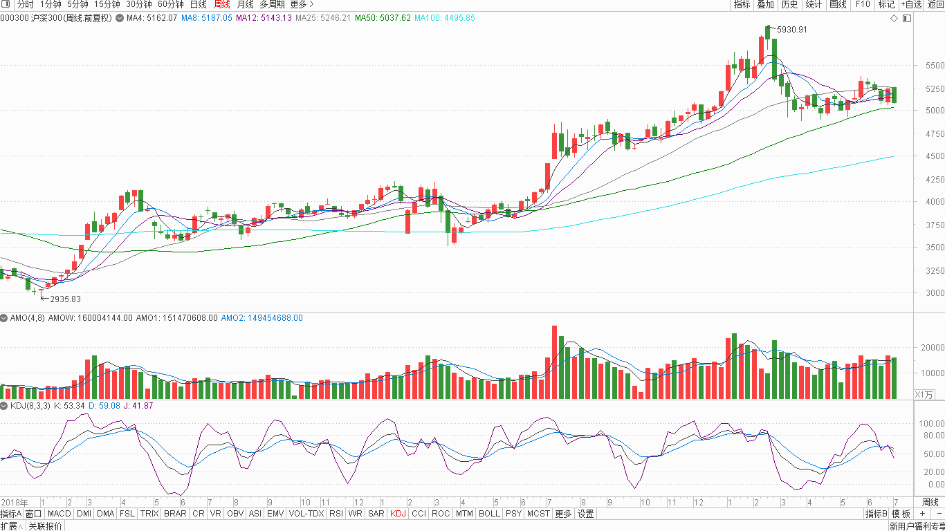This screenshot has height=531, width=945.
Task: Select the 周线 weekly chart
Action: (221, 4)
